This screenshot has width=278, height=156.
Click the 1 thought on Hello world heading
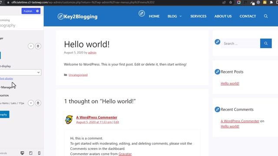(100, 101)
